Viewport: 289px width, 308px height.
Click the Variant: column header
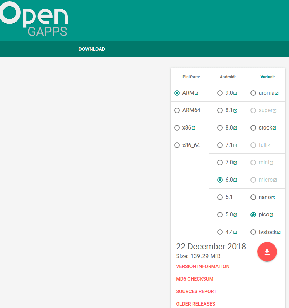pyautogui.click(x=267, y=77)
